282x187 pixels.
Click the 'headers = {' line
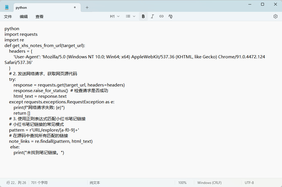21,51
